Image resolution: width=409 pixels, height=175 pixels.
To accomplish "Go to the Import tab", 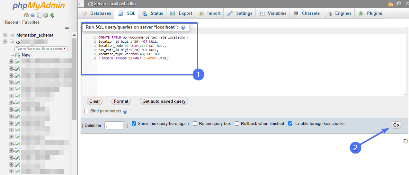I will click(x=210, y=13).
